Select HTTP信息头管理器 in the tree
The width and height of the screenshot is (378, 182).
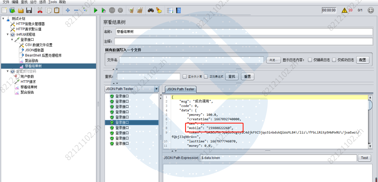tap(30, 24)
